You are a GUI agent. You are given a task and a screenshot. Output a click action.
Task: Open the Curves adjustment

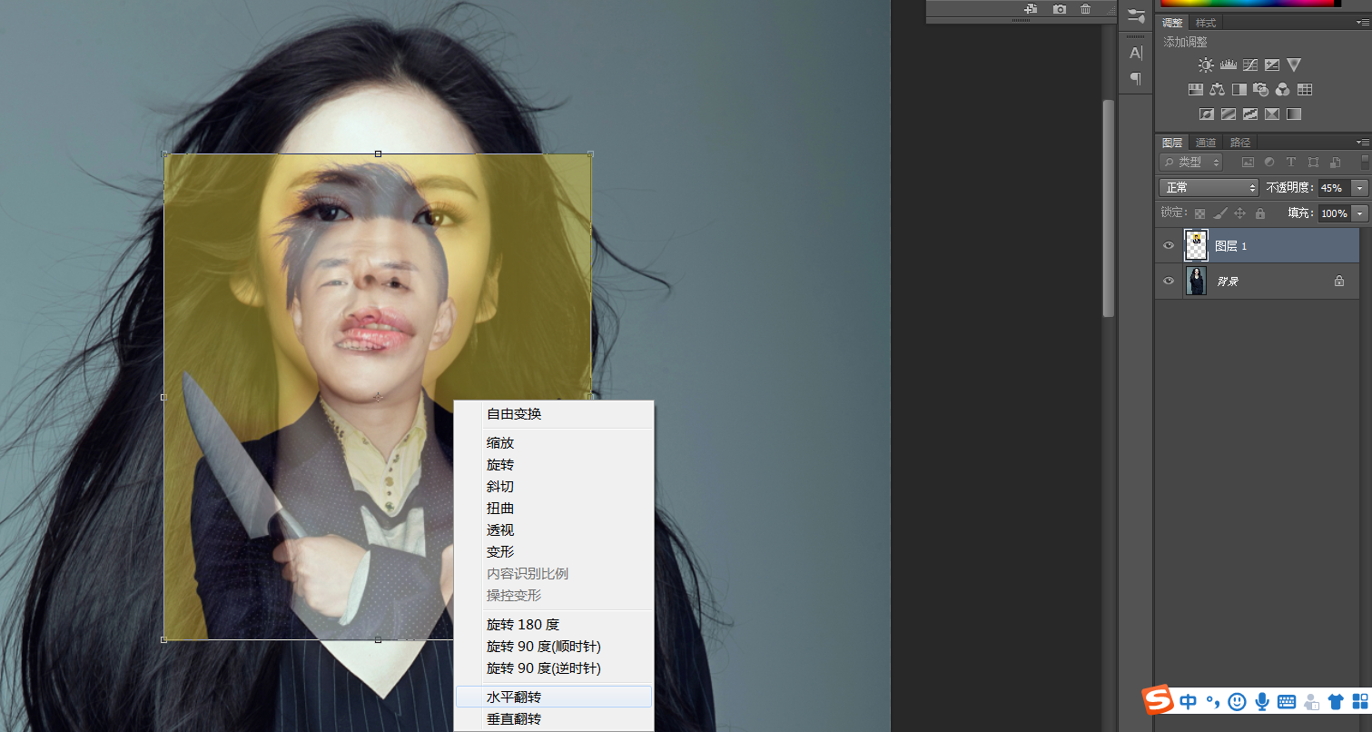tap(1250, 64)
